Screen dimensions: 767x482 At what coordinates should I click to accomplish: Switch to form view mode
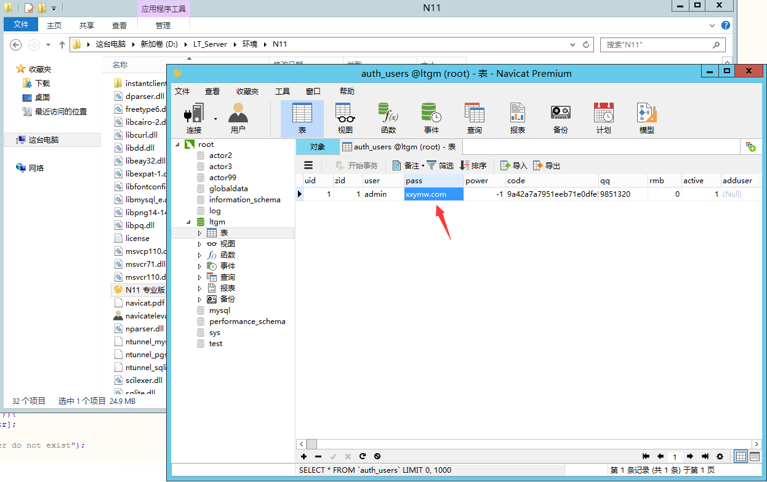coord(755,457)
